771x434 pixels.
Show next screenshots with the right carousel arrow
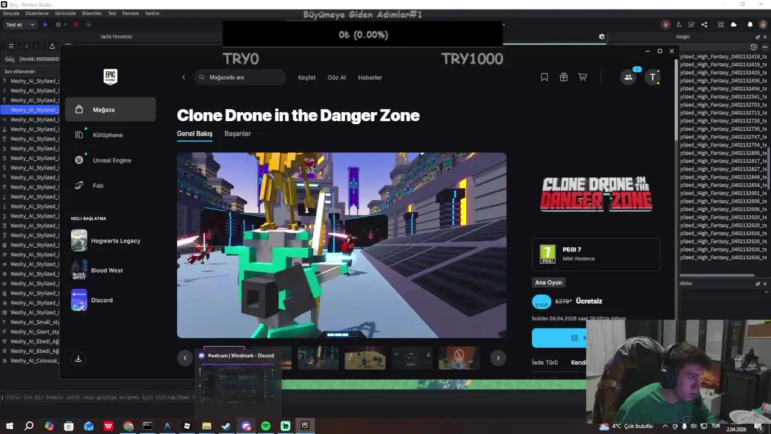coord(498,358)
